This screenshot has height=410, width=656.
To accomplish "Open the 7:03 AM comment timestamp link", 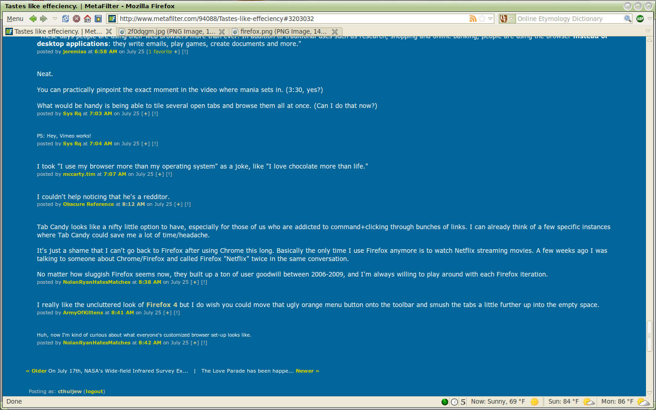I will (101, 114).
